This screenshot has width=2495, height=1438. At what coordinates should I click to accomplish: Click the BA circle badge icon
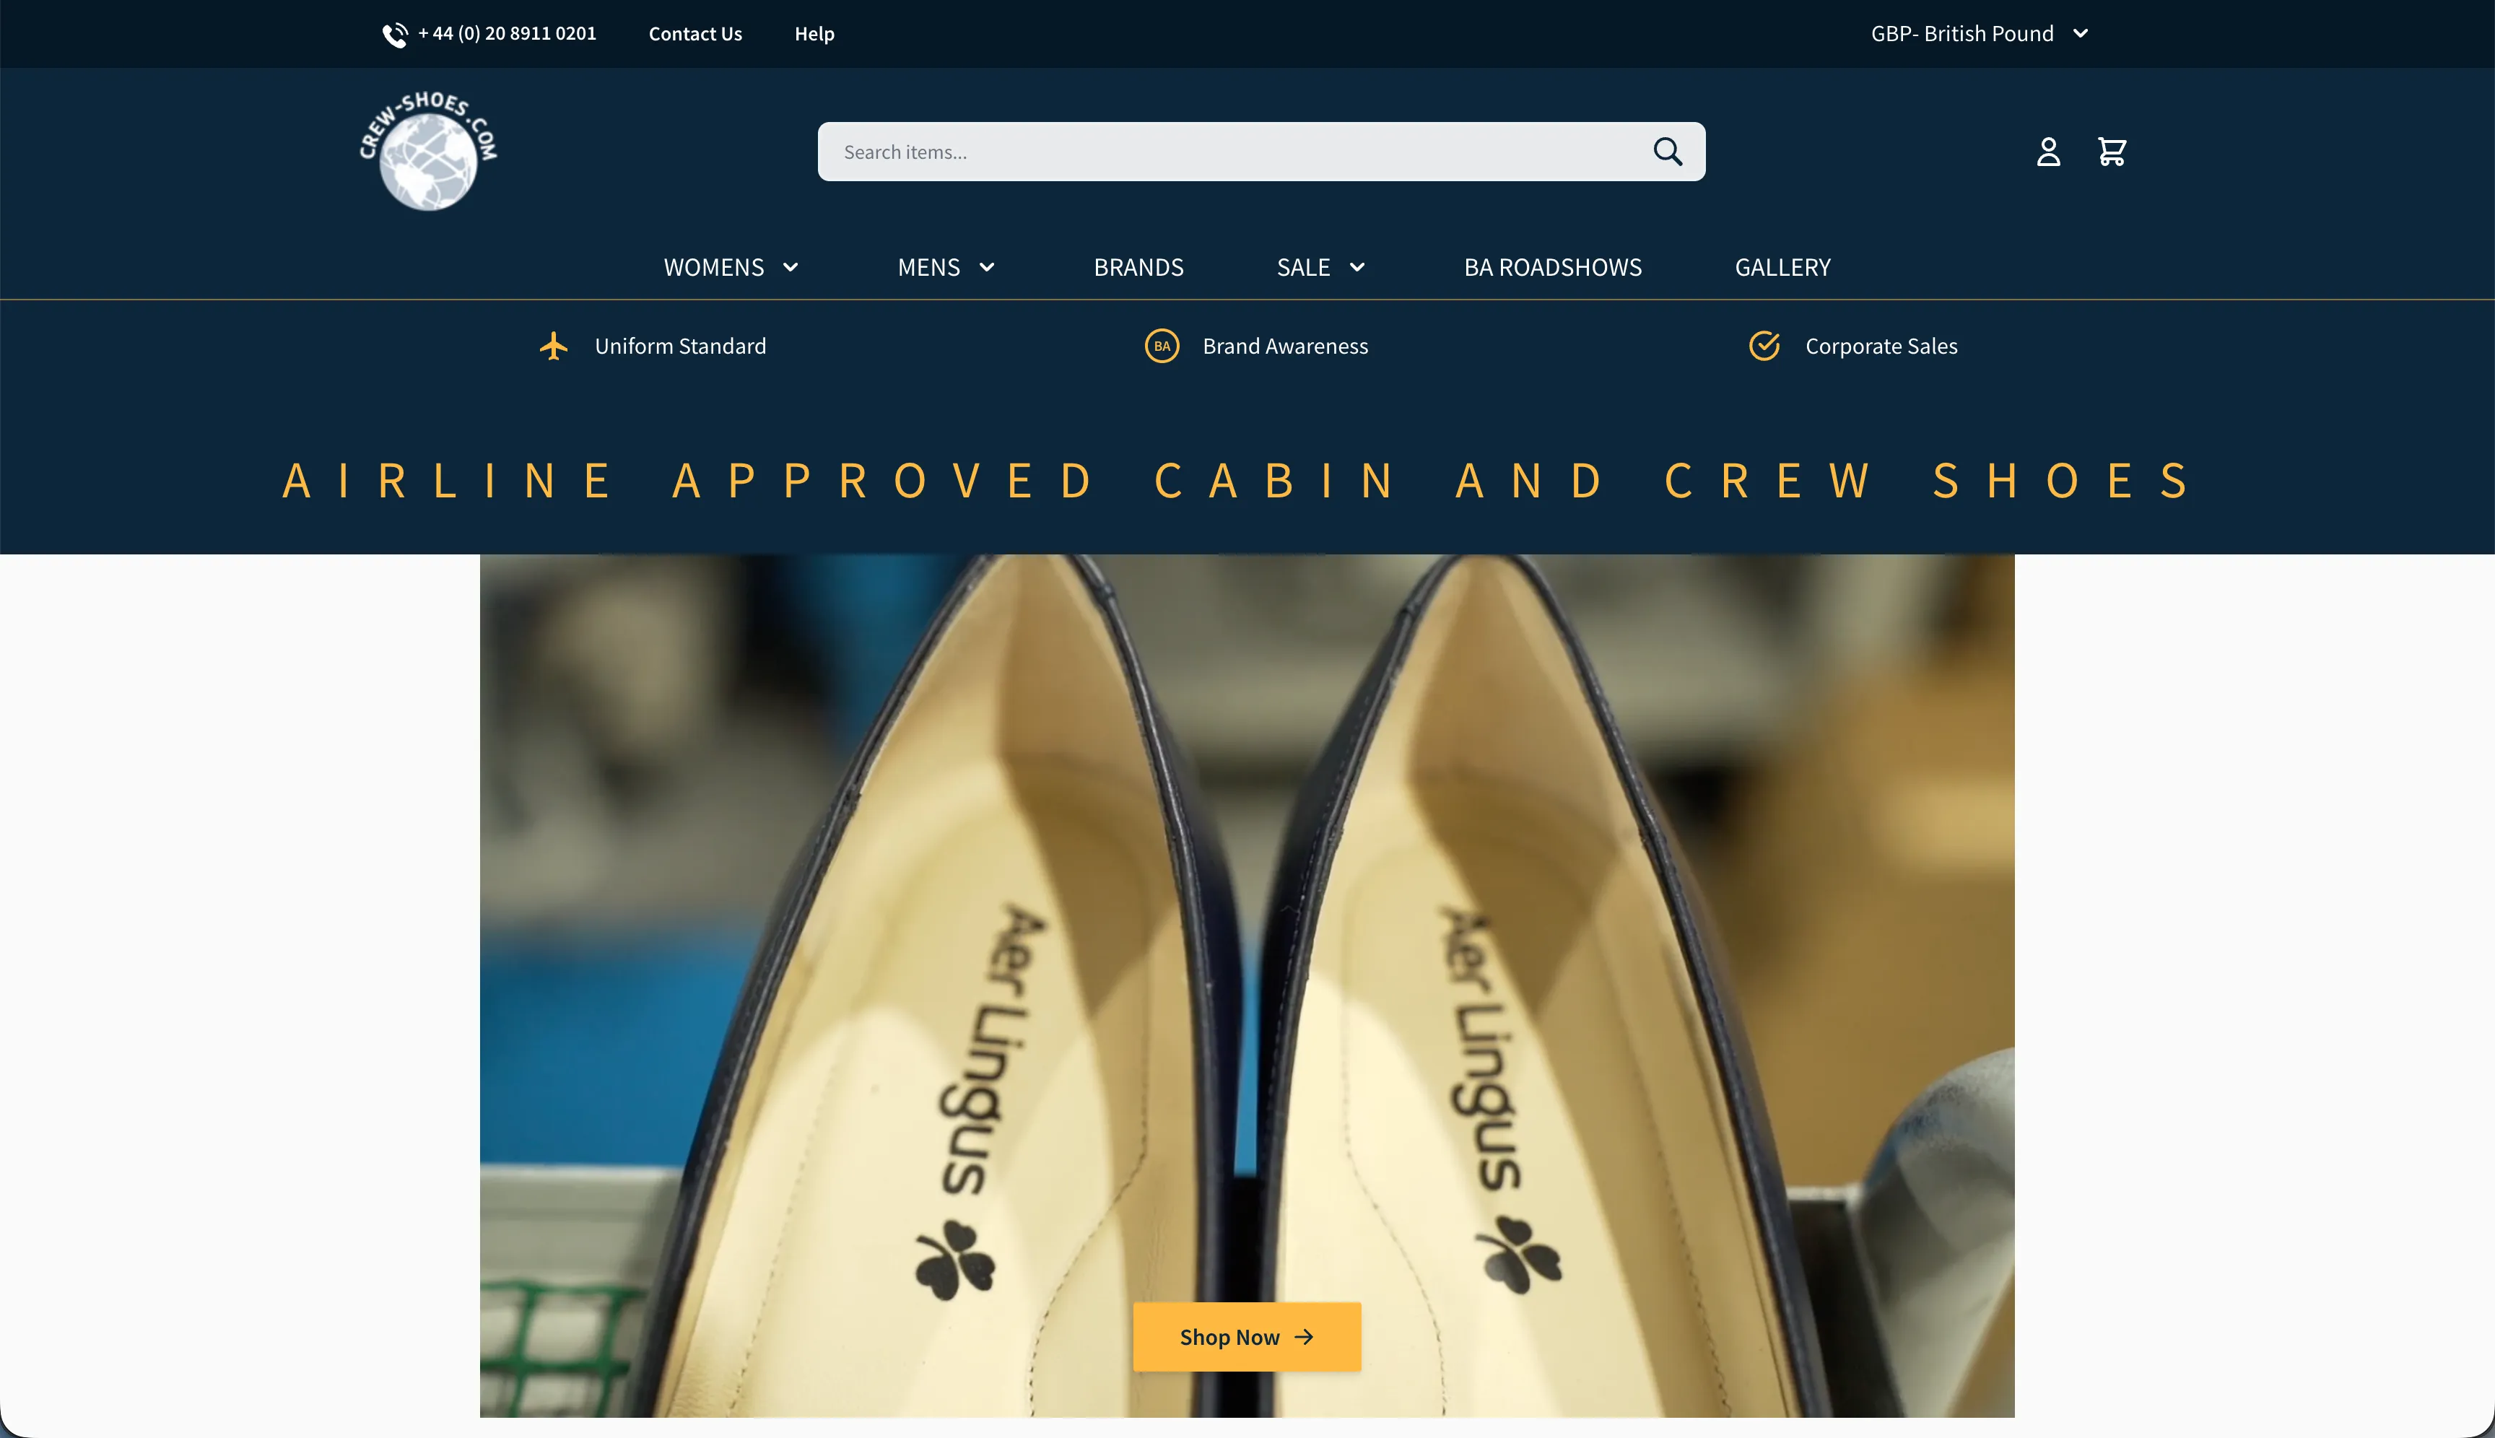[x=1162, y=346]
